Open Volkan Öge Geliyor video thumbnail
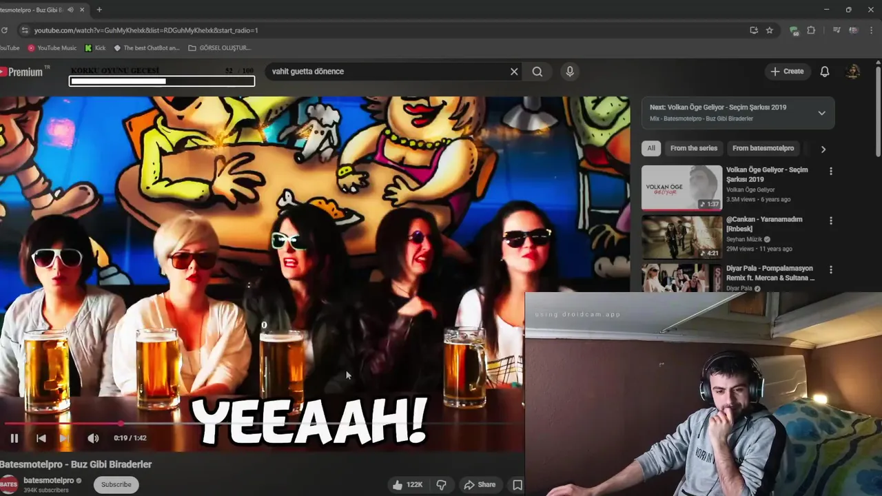This screenshot has height=496, width=882. 681,187
